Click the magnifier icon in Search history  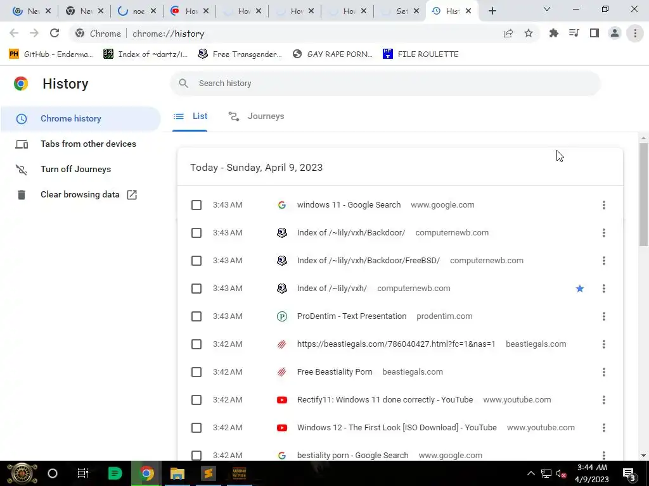tap(183, 84)
